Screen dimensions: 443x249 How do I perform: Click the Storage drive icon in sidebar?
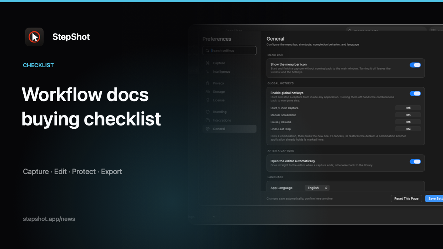click(208, 92)
